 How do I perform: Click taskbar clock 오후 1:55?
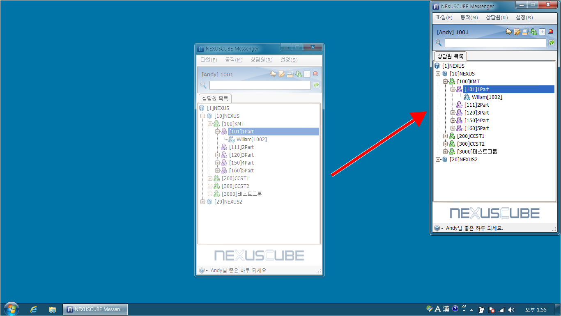click(536, 310)
